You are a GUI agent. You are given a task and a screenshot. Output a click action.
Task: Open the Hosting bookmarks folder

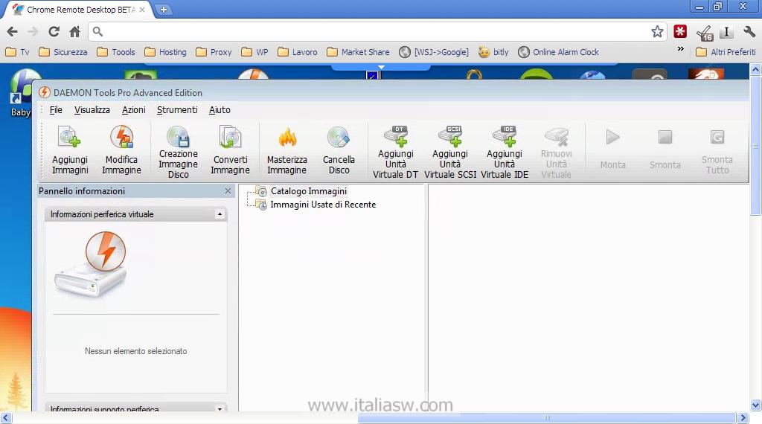point(166,52)
